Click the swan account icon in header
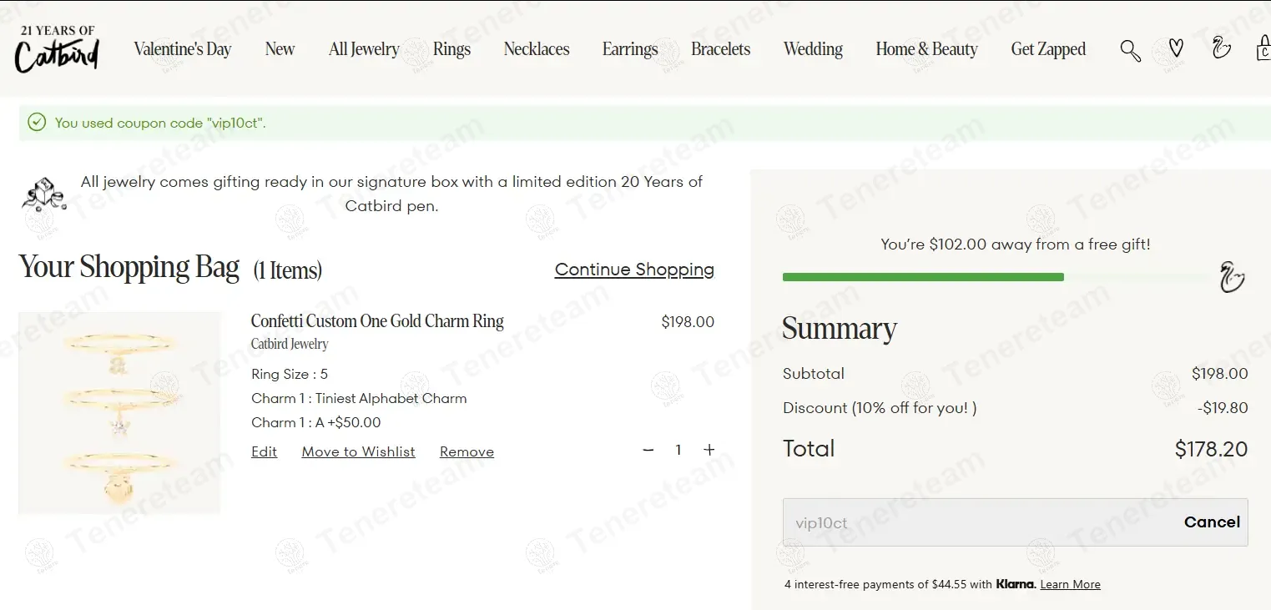 1221,48
